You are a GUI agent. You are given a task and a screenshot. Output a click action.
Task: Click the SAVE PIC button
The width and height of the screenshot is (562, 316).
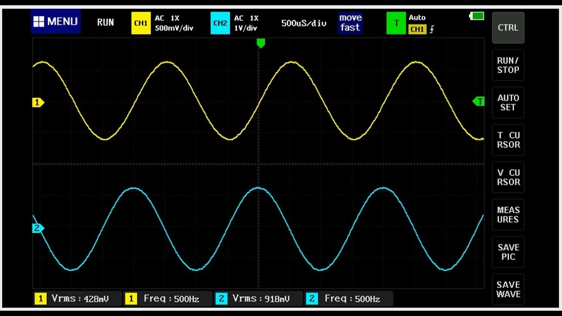pos(508,252)
